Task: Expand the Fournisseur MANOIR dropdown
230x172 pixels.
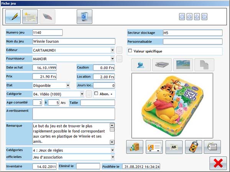Action: point(112,59)
